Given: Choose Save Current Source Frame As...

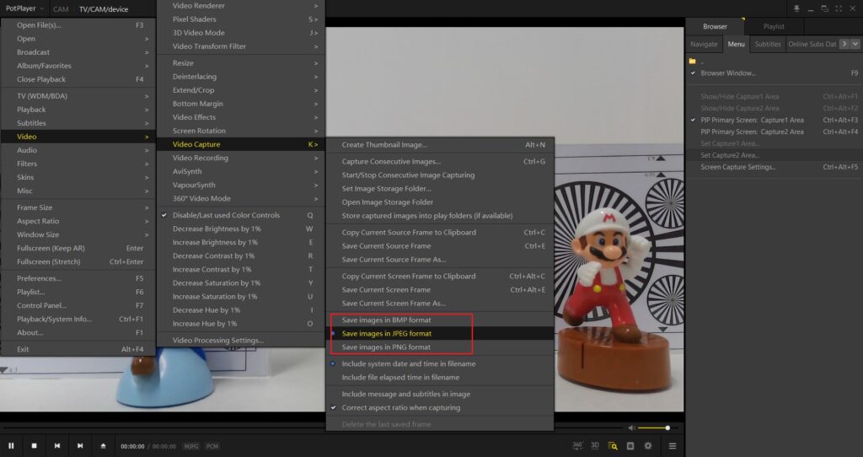Looking at the screenshot, I should (440, 260).
